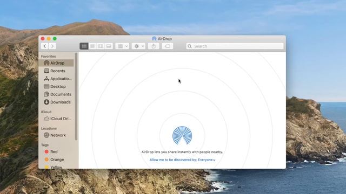Open Recents in the sidebar

point(56,71)
